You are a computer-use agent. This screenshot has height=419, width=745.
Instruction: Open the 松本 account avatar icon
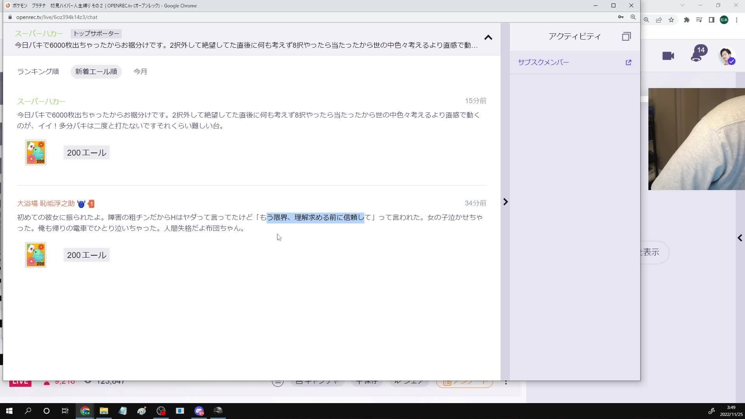pos(724,19)
